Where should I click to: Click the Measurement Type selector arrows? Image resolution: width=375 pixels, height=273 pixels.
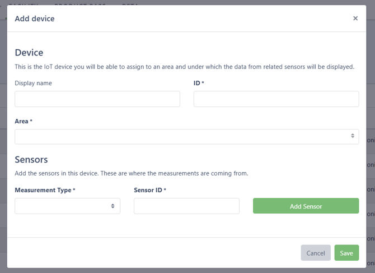point(112,206)
